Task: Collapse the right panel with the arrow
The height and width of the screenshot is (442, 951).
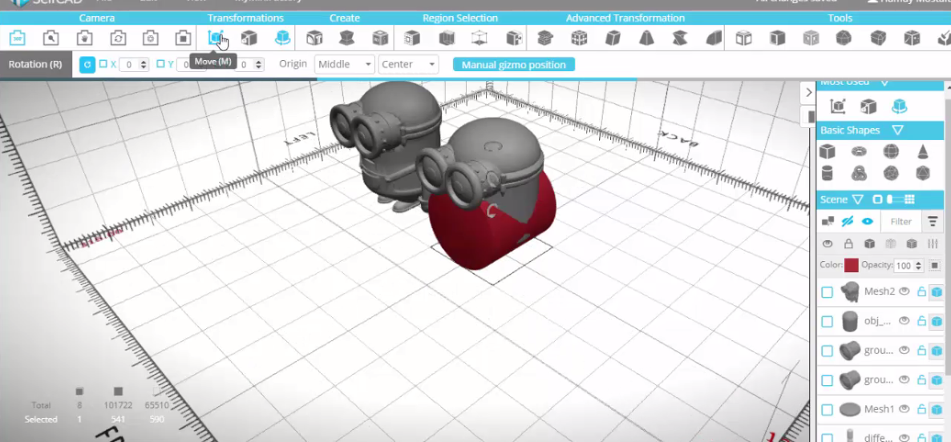Action: point(807,93)
